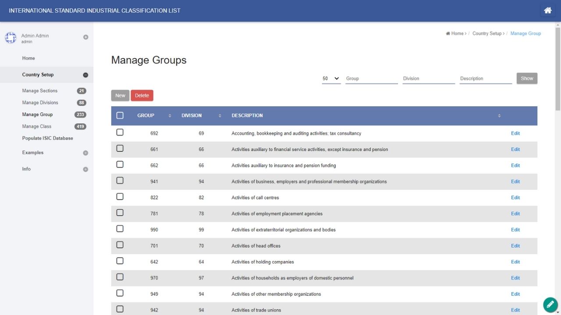The image size is (561, 315).
Task: Open the 50 rows per page dropdown
Action: point(331,79)
